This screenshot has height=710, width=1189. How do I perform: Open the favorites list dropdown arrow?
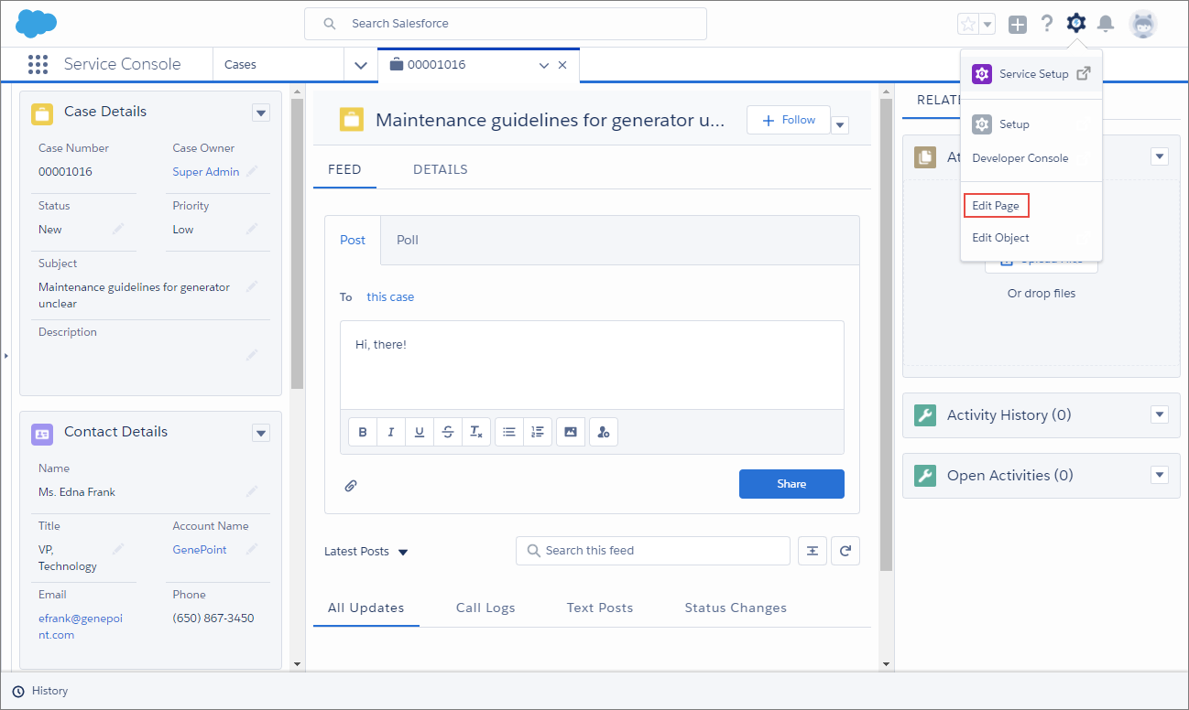(987, 25)
